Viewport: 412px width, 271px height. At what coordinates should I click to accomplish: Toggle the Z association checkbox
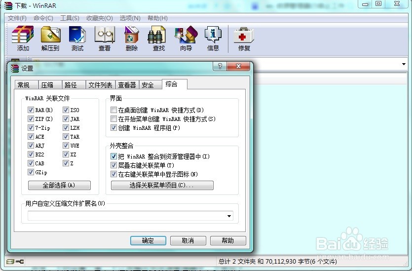click(66, 163)
